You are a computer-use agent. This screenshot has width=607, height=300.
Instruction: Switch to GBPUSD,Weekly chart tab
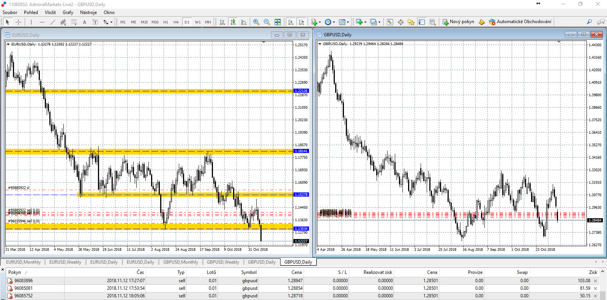coord(223,262)
